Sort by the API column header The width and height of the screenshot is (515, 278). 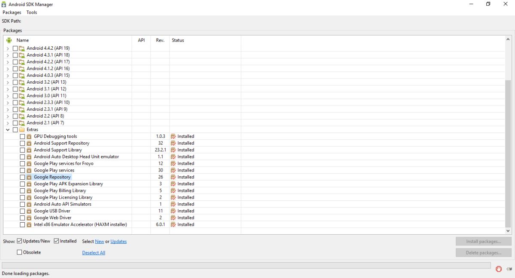point(141,40)
